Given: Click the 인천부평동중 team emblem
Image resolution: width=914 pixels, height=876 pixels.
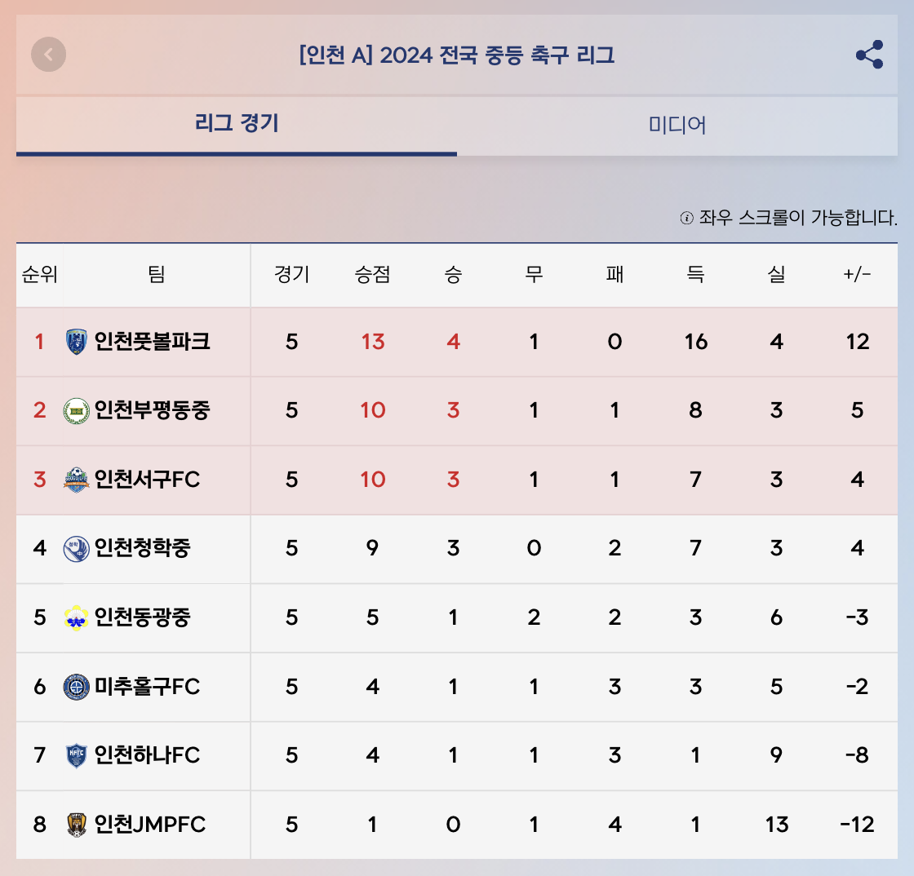Looking at the screenshot, I should coord(76,410).
